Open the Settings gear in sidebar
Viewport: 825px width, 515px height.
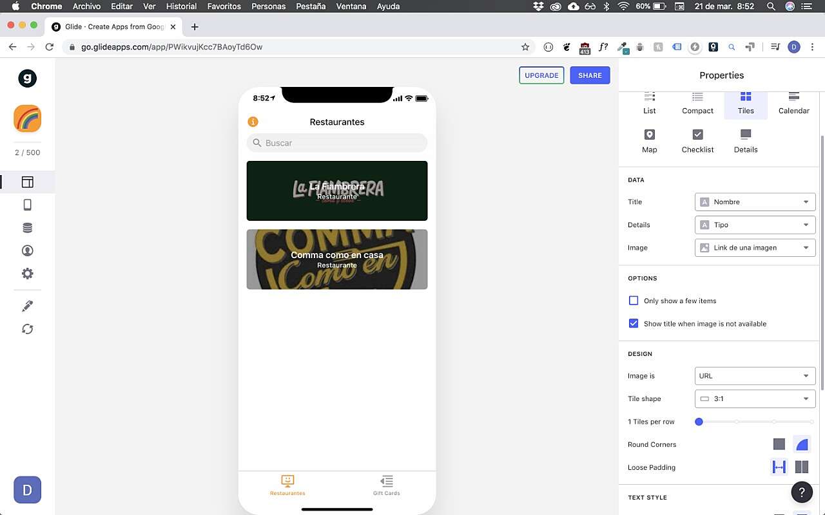point(27,274)
